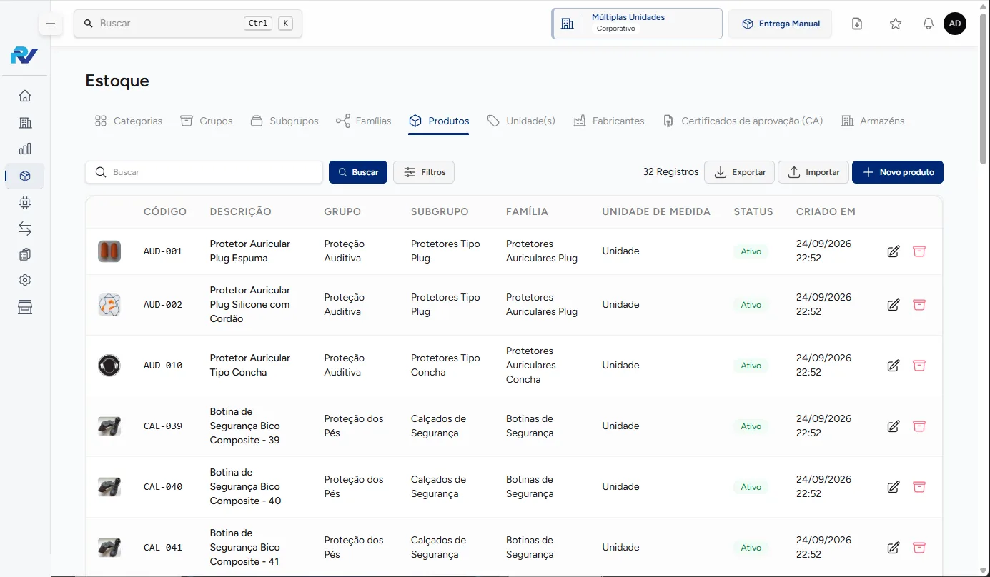This screenshot has width=990, height=577.
Task: Click the bar chart sidebar icon
Action: 25,149
